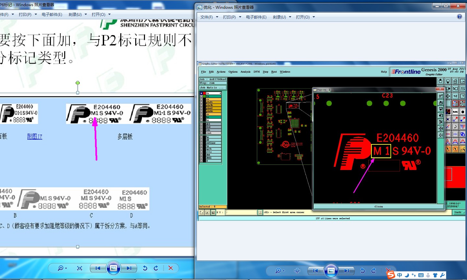Click green color swatch of layer ts
The height and width of the screenshot is (280, 467).
204,96
